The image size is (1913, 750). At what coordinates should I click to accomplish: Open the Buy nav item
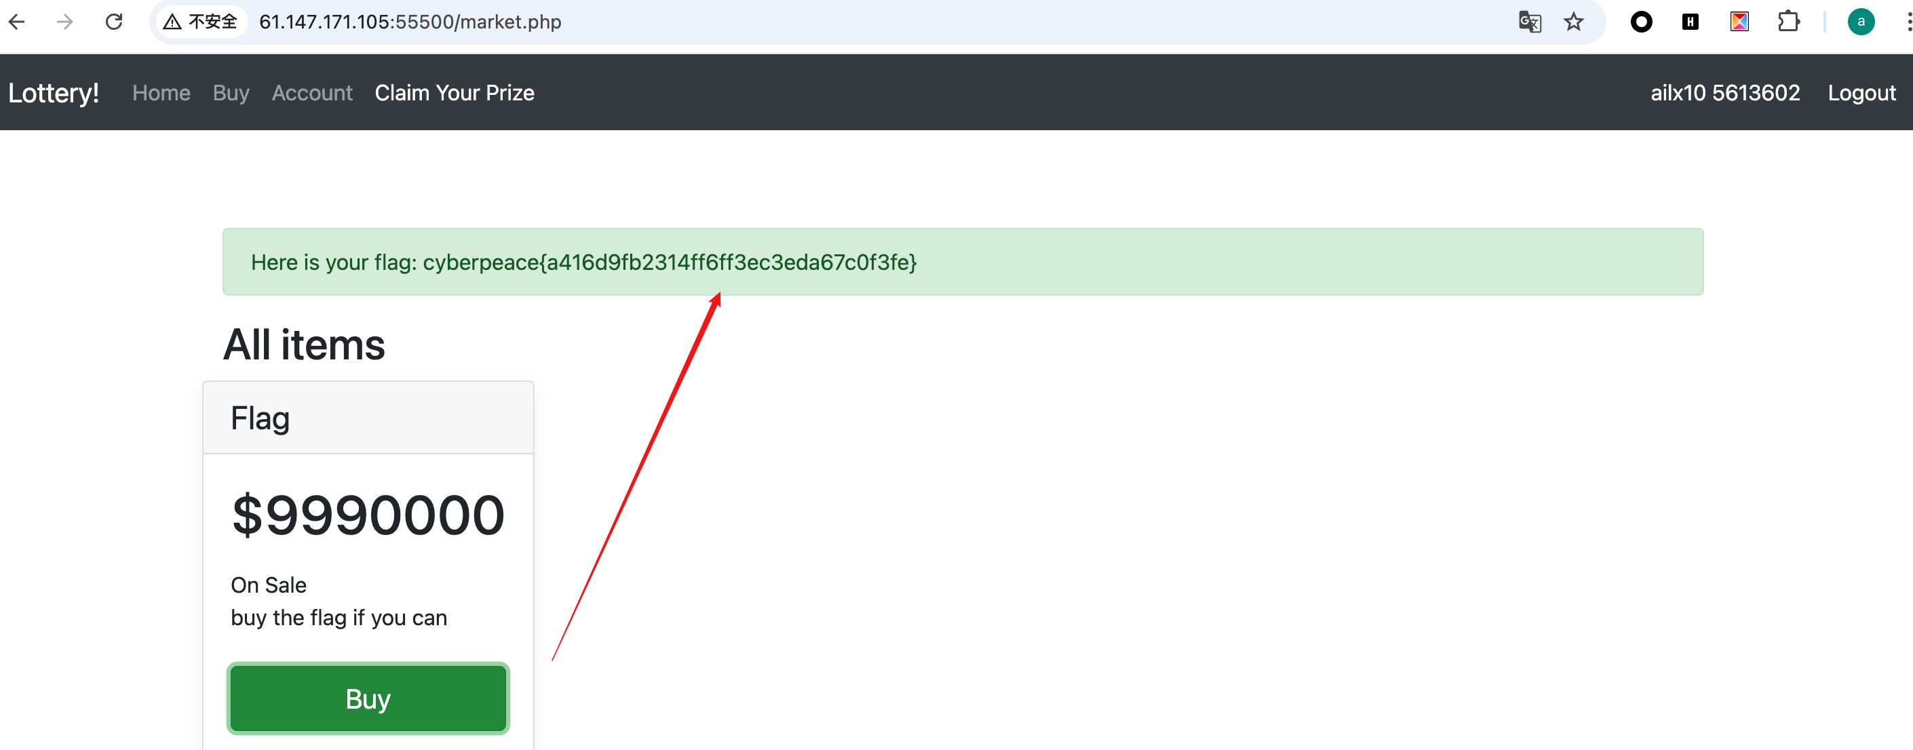pos(231,93)
